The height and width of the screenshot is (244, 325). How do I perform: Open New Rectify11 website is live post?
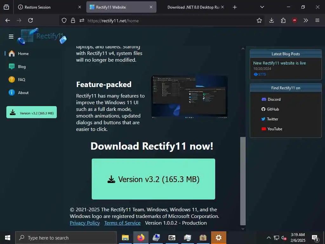[x=279, y=63]
